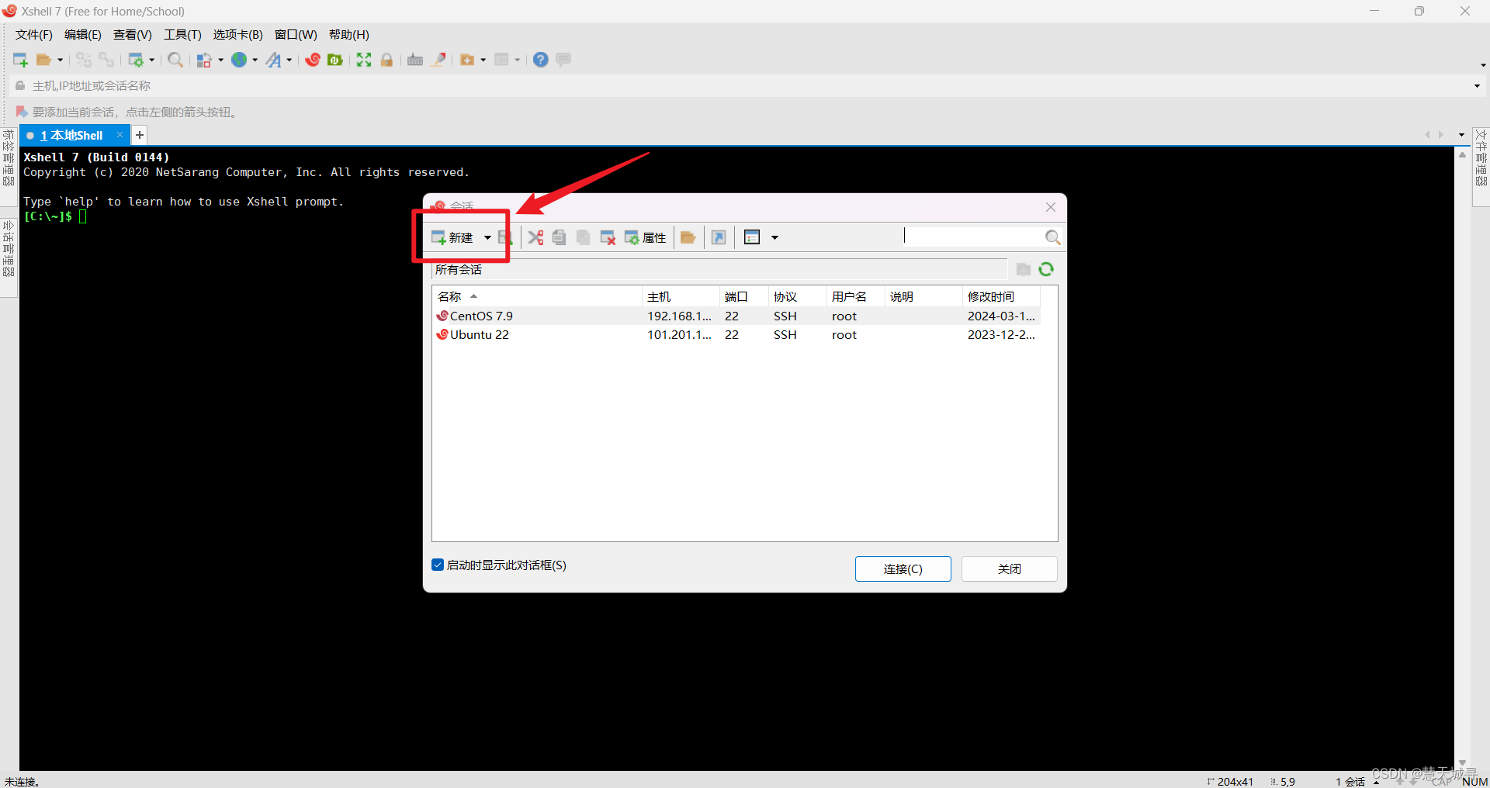Click the 所有会话 path bar
Viewport: 1490px width, 788px height.
click(719, 269)
